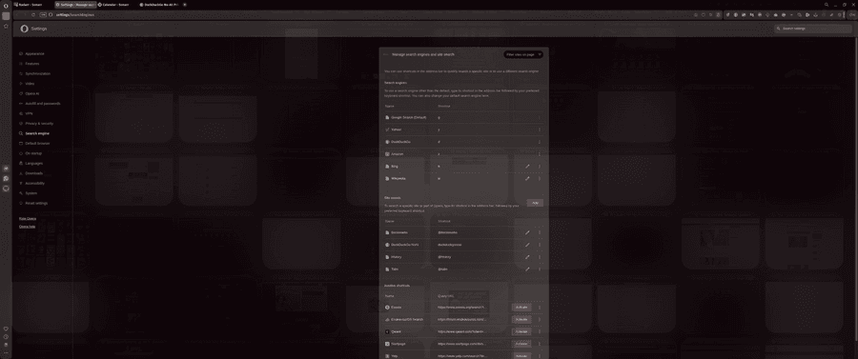This screenshot has height=359, width=858.
Task: Activate the Yelp shortcut
Action: click(521, 356)
